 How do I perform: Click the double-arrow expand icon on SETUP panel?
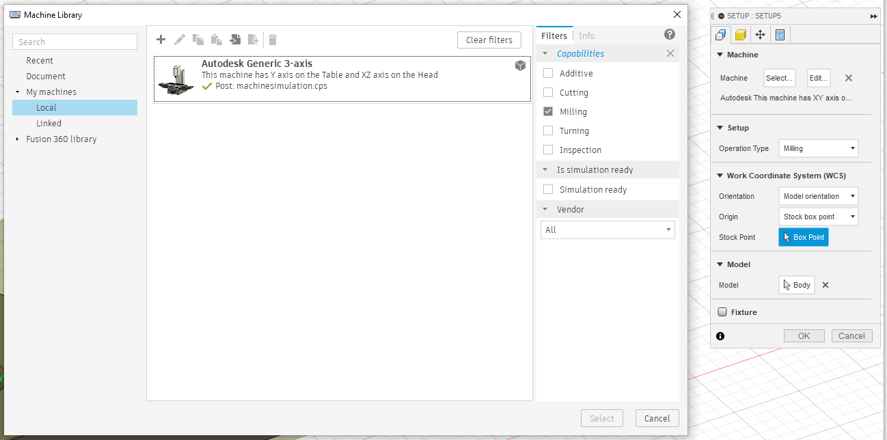click(x=874, y=16)
